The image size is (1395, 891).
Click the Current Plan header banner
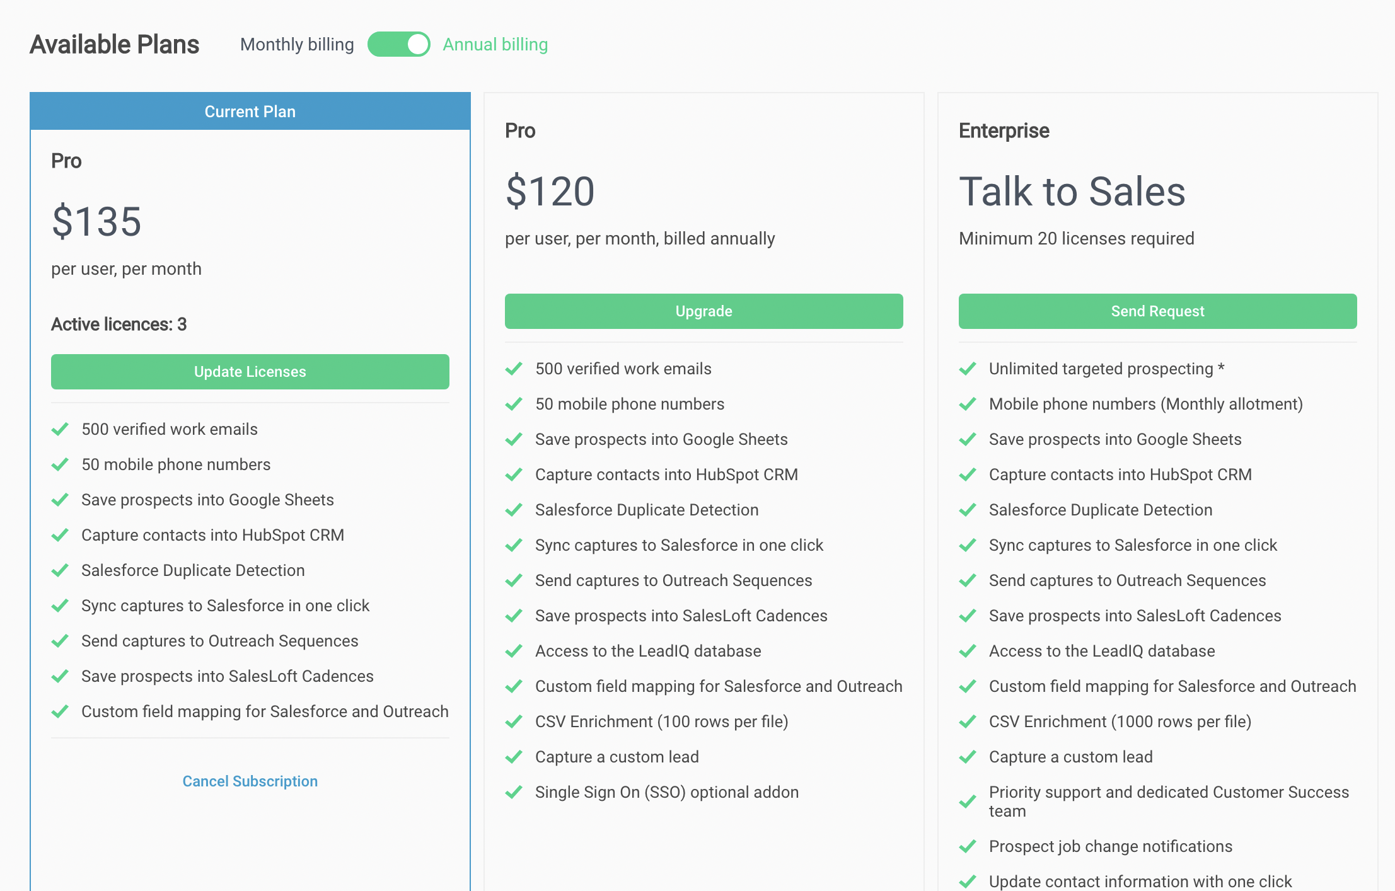tap(250, 112)
